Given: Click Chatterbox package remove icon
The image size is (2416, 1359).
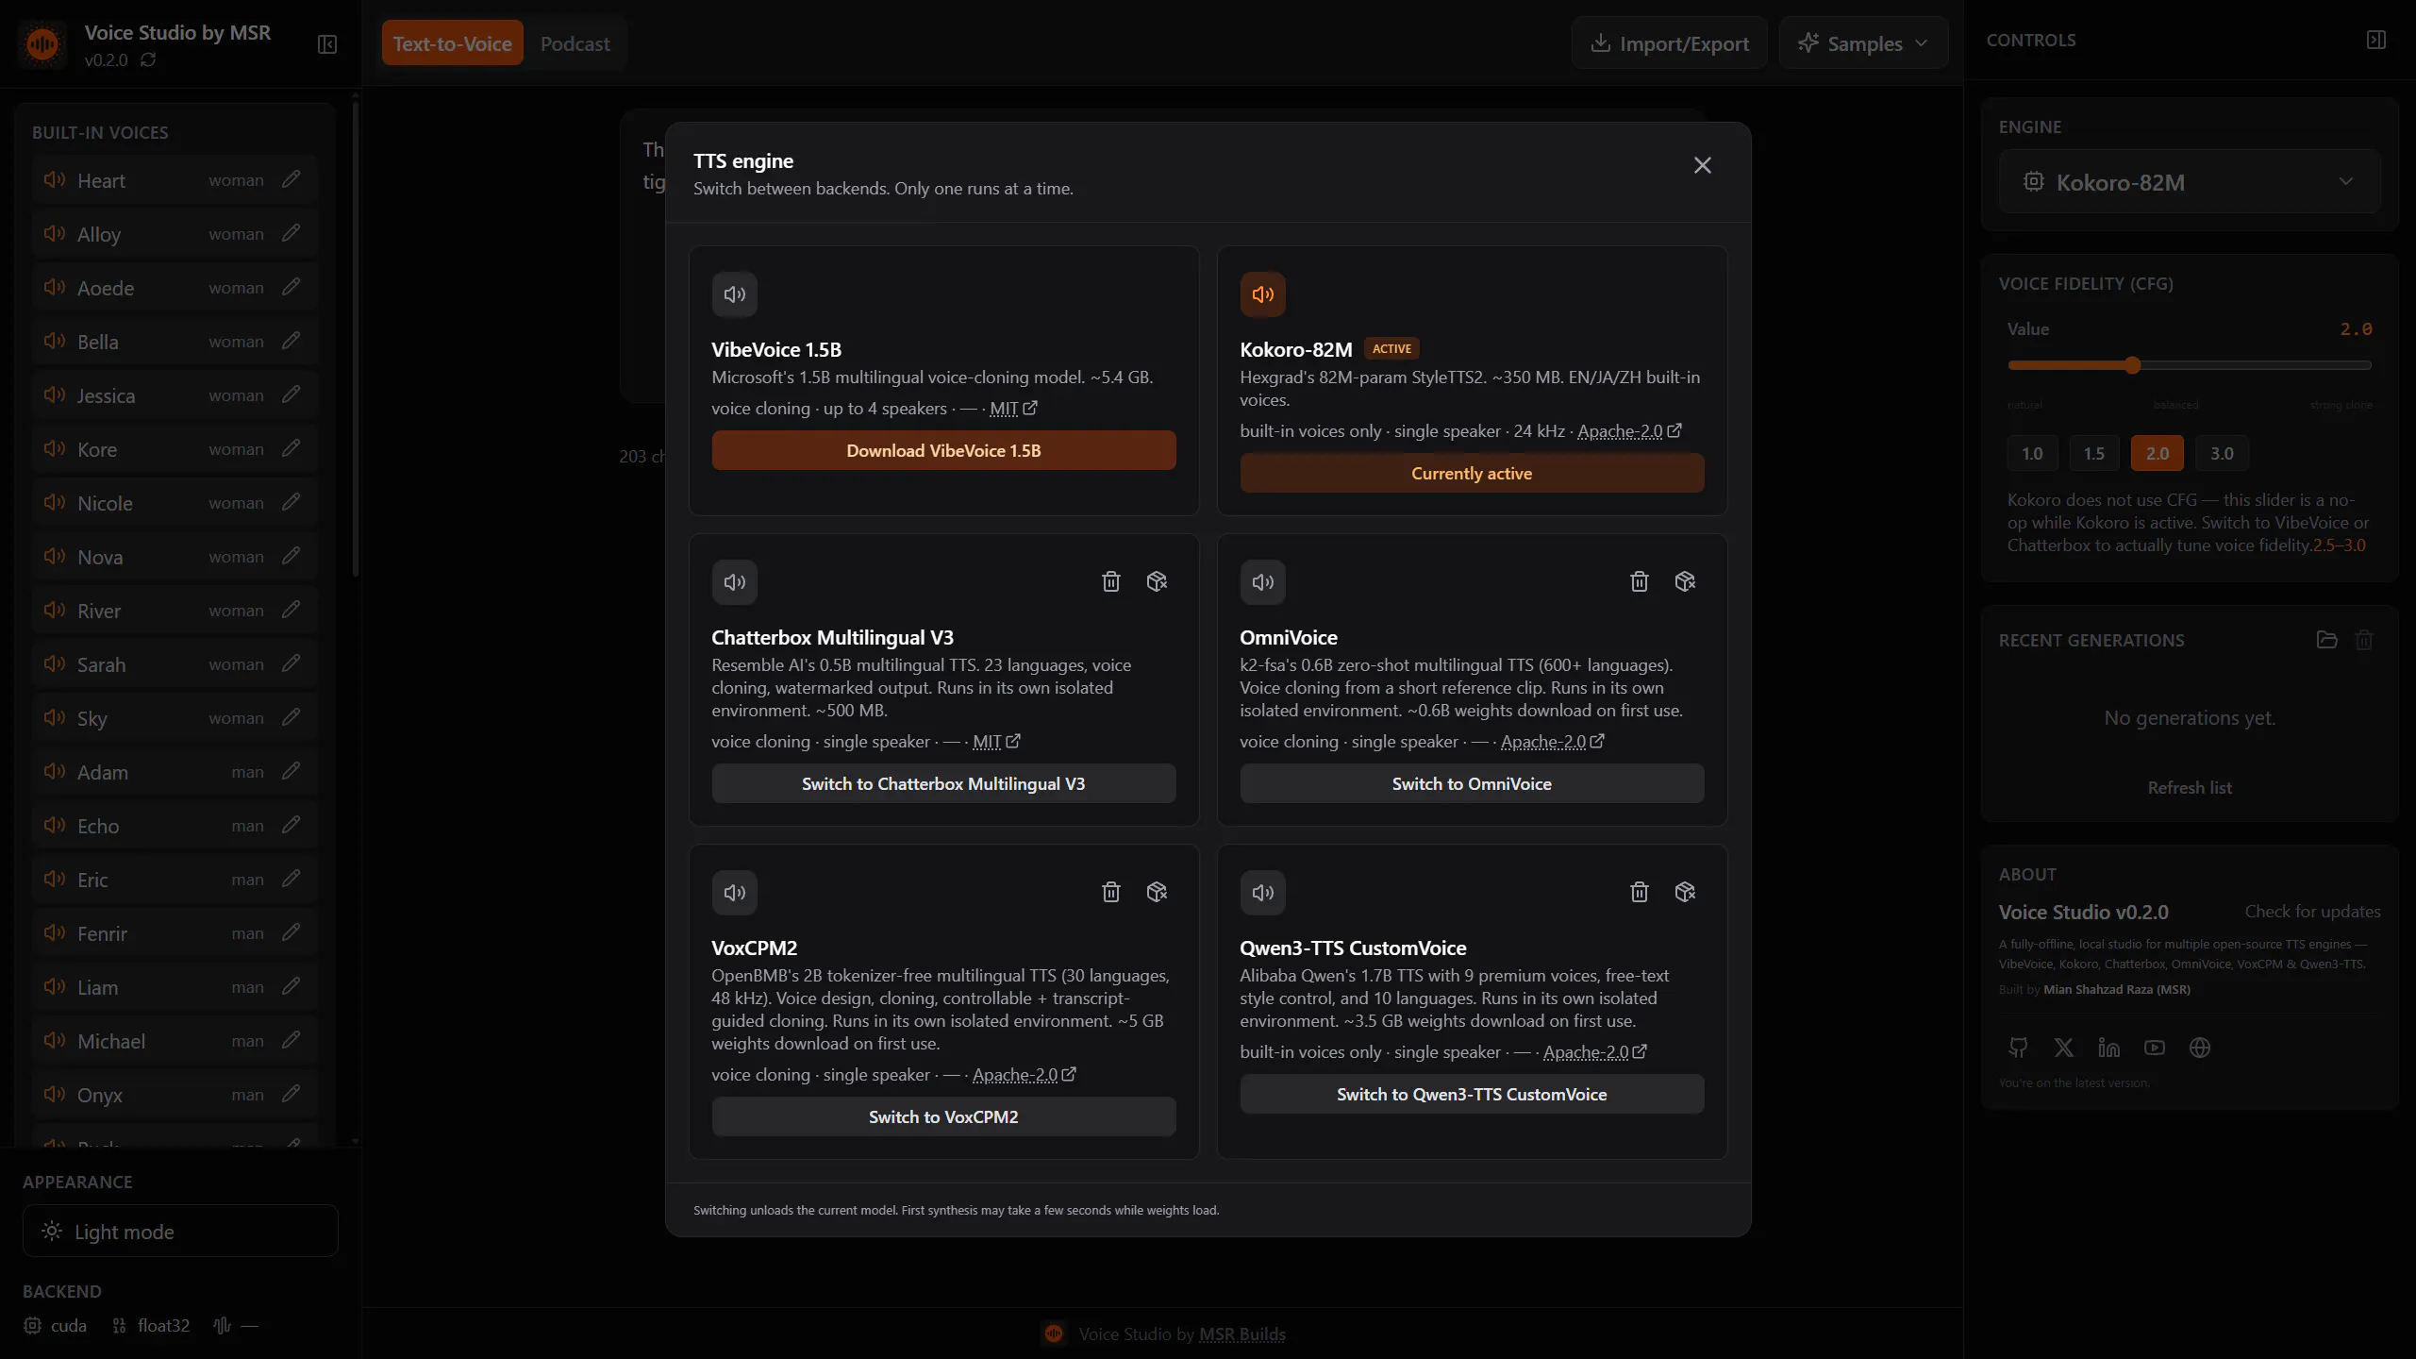Looking at the screenshot, I should tap(1157, 581).
